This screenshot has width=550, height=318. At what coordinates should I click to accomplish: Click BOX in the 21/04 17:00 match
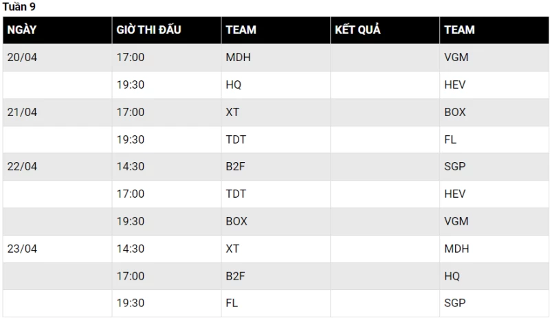point(454,113)
